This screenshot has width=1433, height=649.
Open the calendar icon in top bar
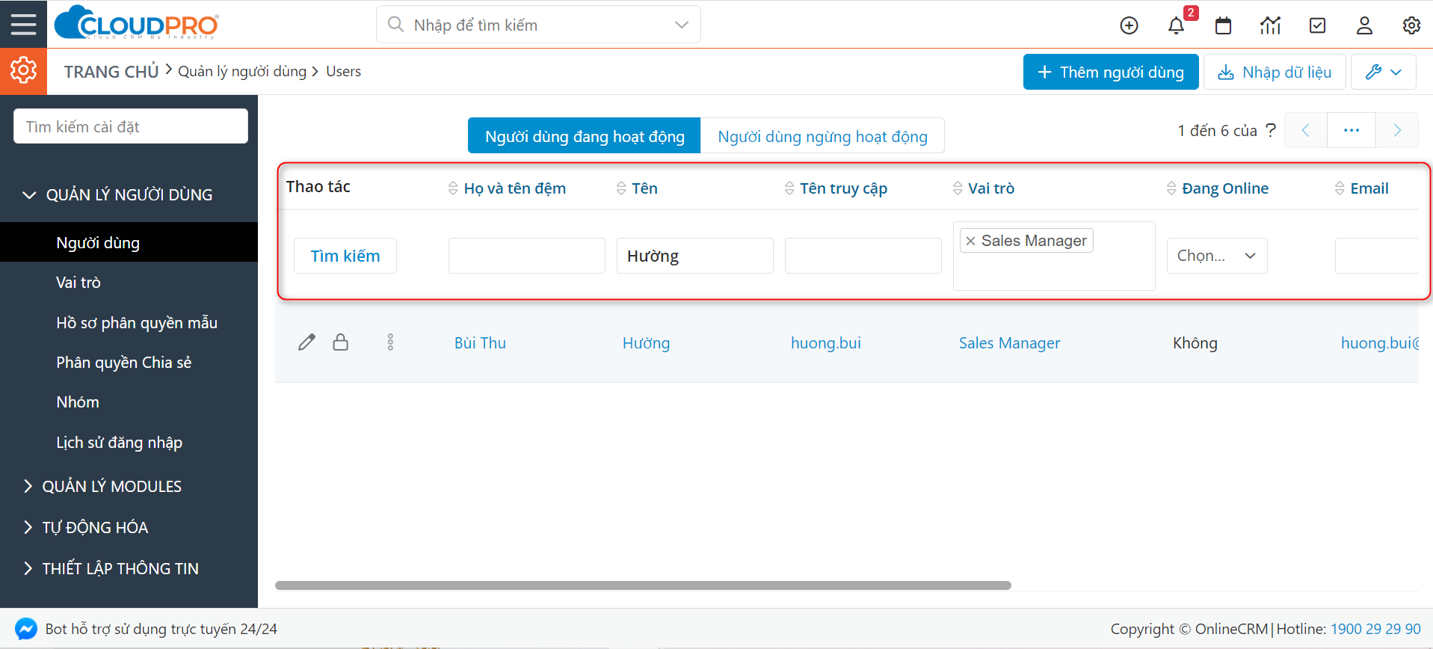[1223, 25]
